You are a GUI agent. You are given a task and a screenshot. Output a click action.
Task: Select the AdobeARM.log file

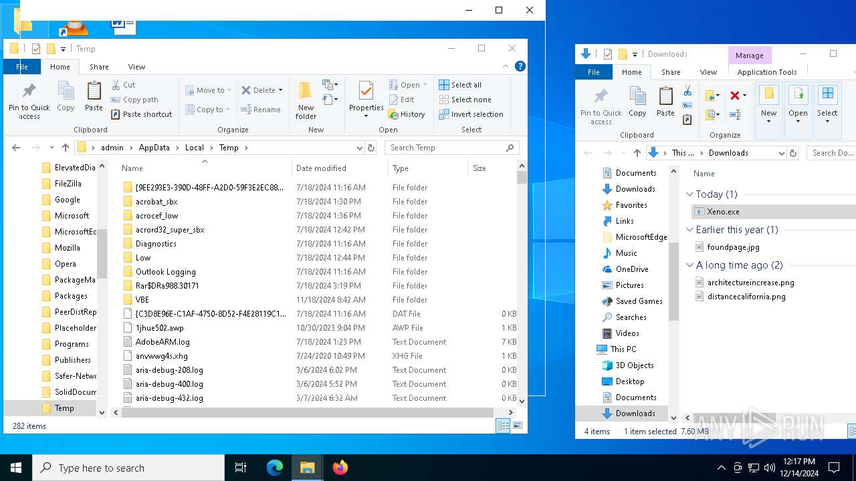tap(163, 342)
